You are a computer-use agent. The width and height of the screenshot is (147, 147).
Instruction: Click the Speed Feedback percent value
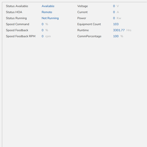coord(43,30)
